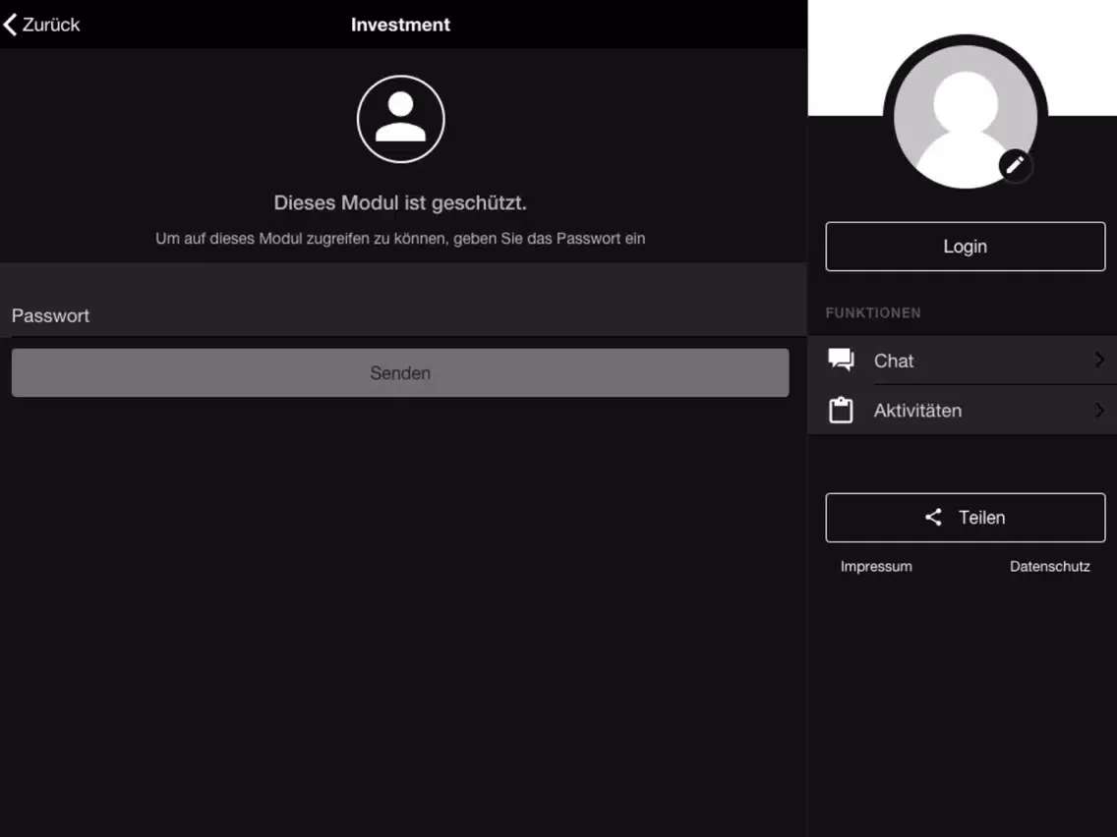Edit profile picture with pencil icon
This screenshot has height=837, width=1117.
click(x=1015, y=165)
